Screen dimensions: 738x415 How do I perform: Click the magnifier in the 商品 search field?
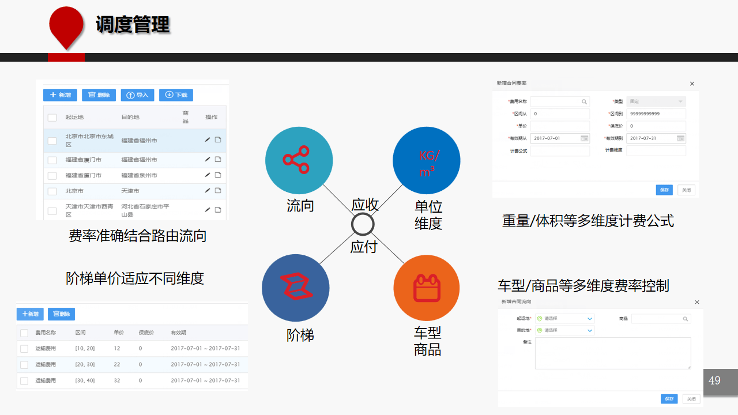pyautogui.click(x=686, y=319)
